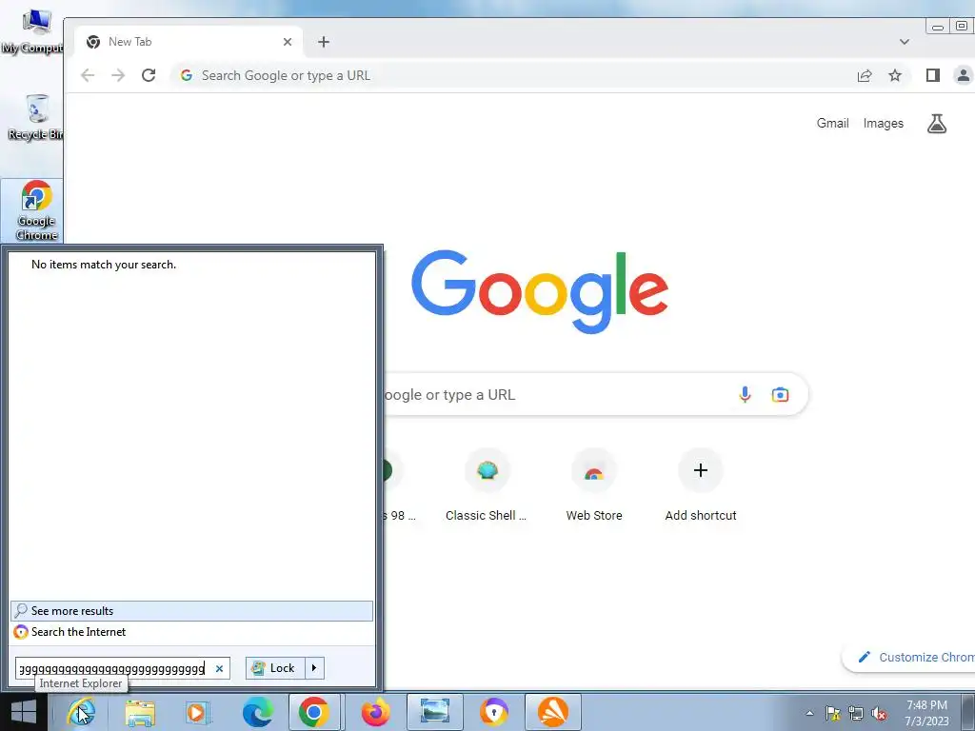Open the Gmail link
Screen dimensions: 975x731
point(832,123)
